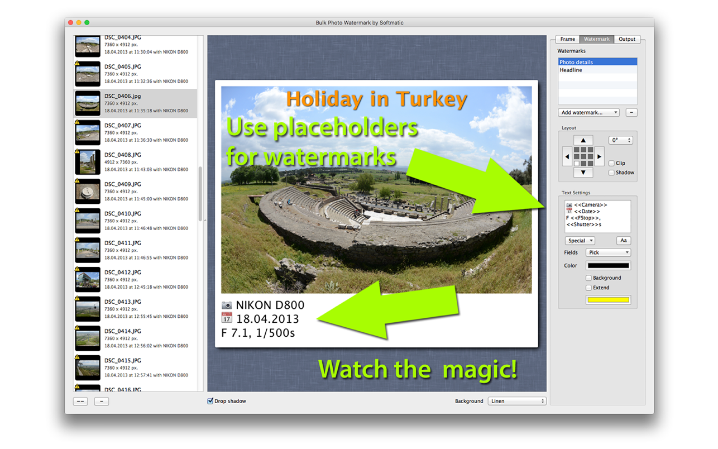The image size is (718, 449).
Task: Click the remove all photos double-minus button
Action: (80, 401)
